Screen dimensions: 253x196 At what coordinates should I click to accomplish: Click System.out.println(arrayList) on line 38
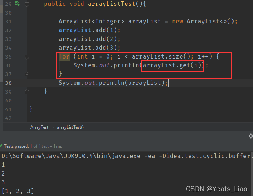[x=113, y=83]
